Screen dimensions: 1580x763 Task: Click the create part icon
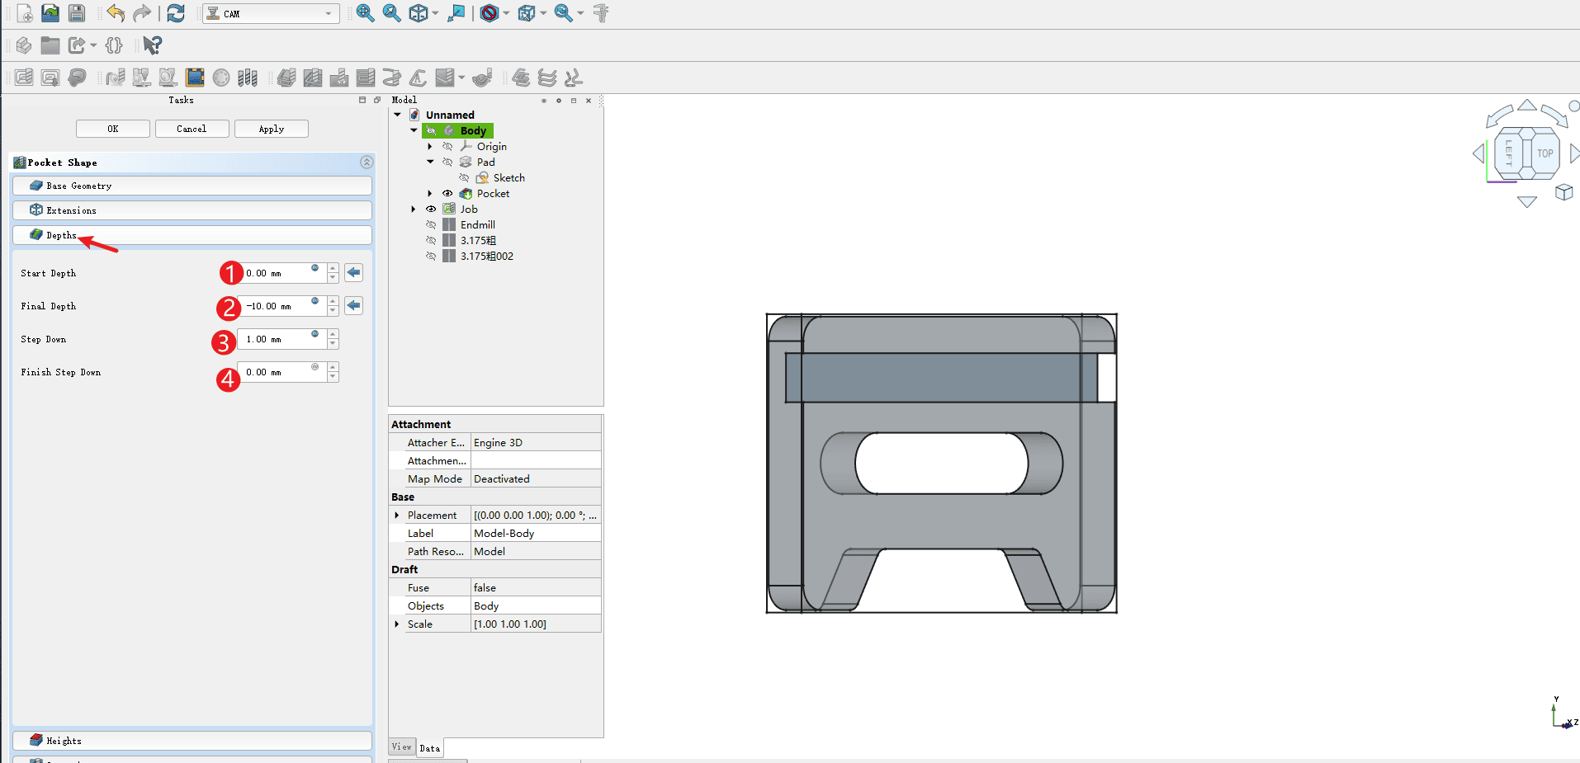click(24, 45)
